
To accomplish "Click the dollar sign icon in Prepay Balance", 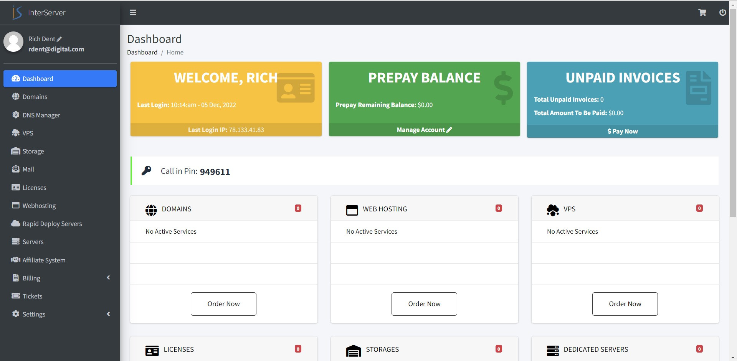I will [x=503, y=88].
